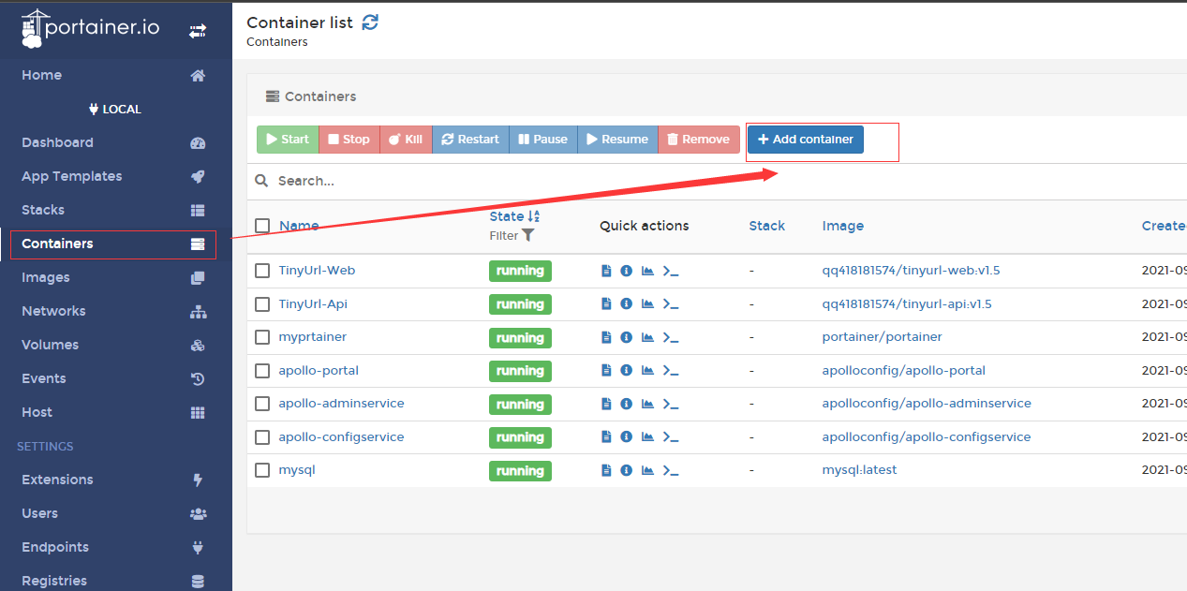Open stats chart icon for apollo-configservice
Screen dimensions: 1187x591
(647, 437)
